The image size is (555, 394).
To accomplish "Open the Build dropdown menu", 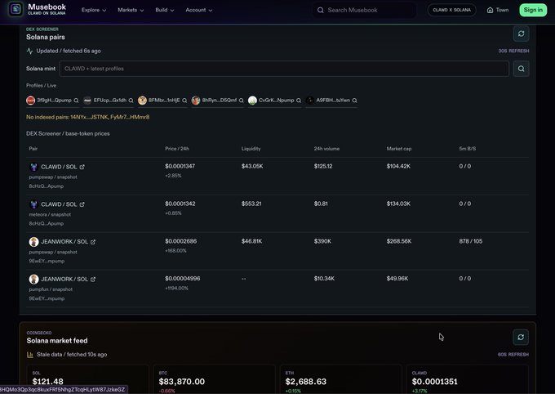I will [165, 10].
